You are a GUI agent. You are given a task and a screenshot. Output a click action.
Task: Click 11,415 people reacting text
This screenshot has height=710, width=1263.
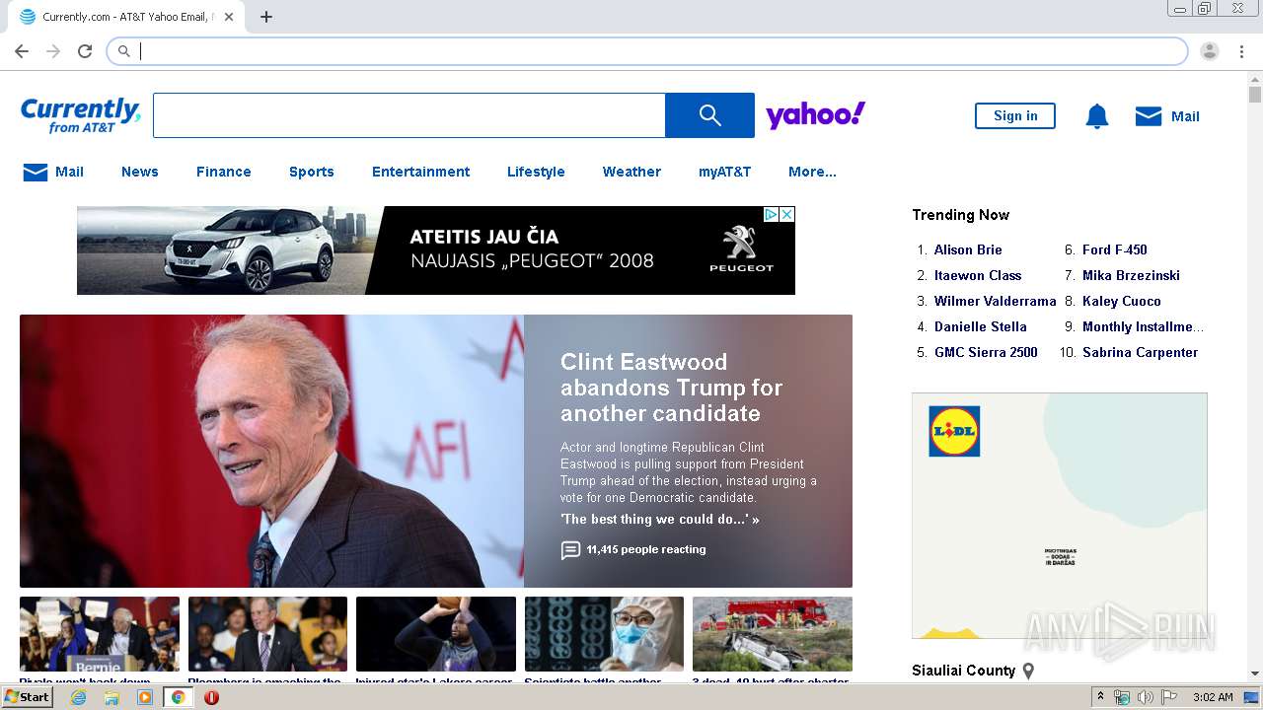646,550
